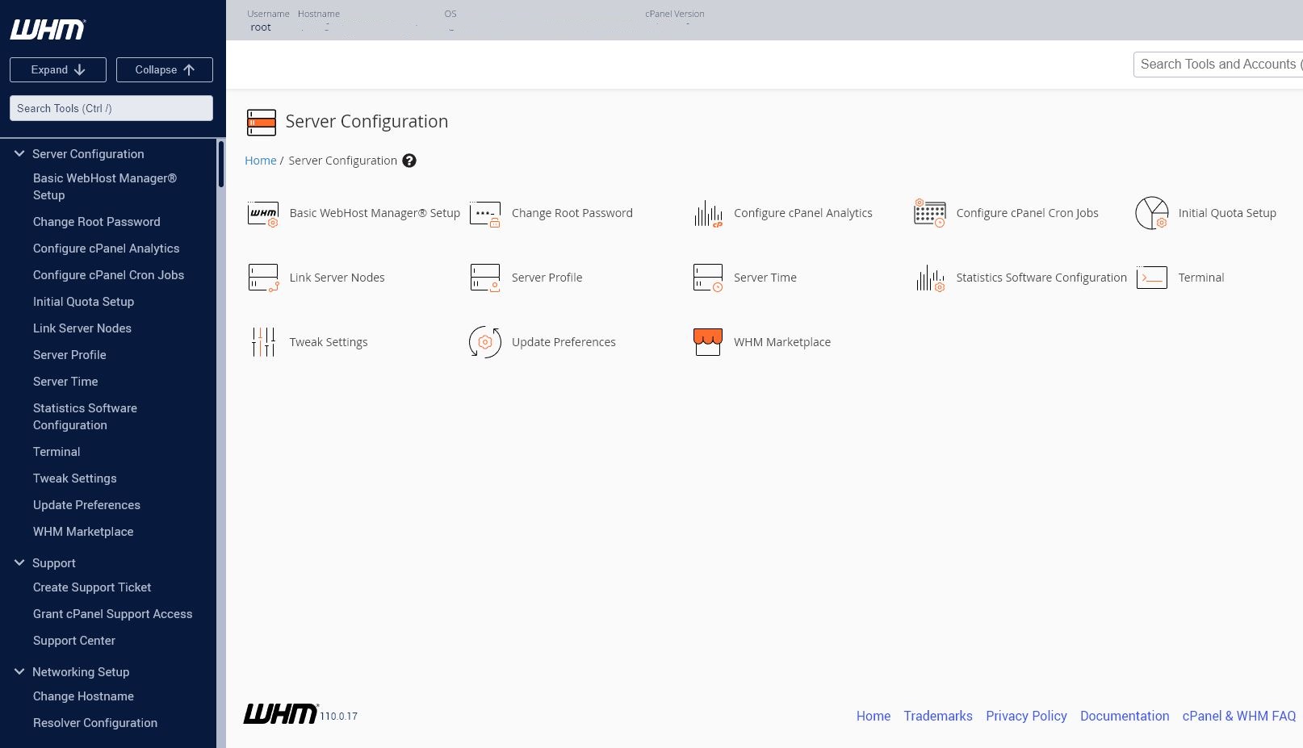Select Tweak Settings in sidebar
The height and width of the screenshot is (748, 1303).
tap(75, 478)
